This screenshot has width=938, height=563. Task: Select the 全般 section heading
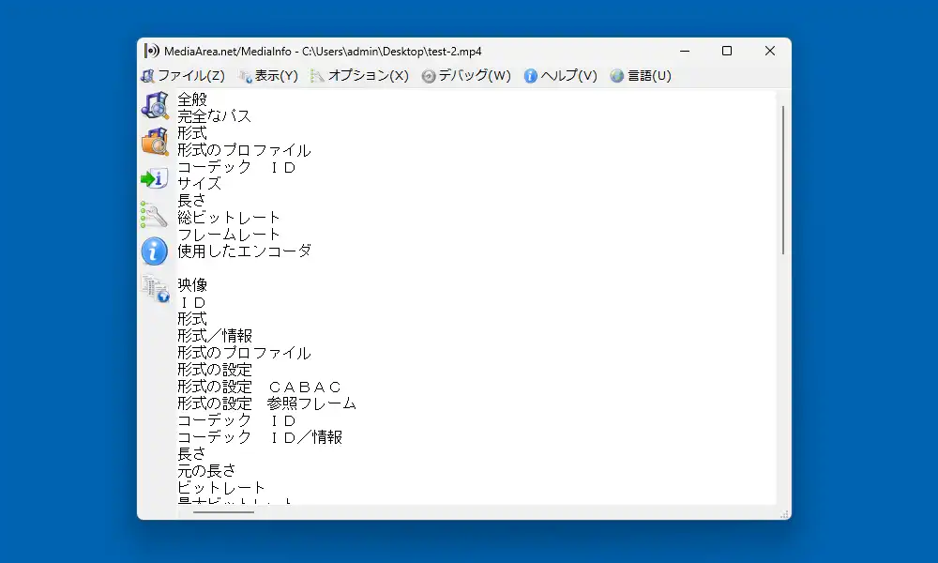[x=192, y=99]
